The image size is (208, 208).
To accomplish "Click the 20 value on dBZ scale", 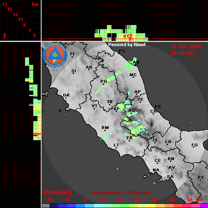I will (119, 200).
